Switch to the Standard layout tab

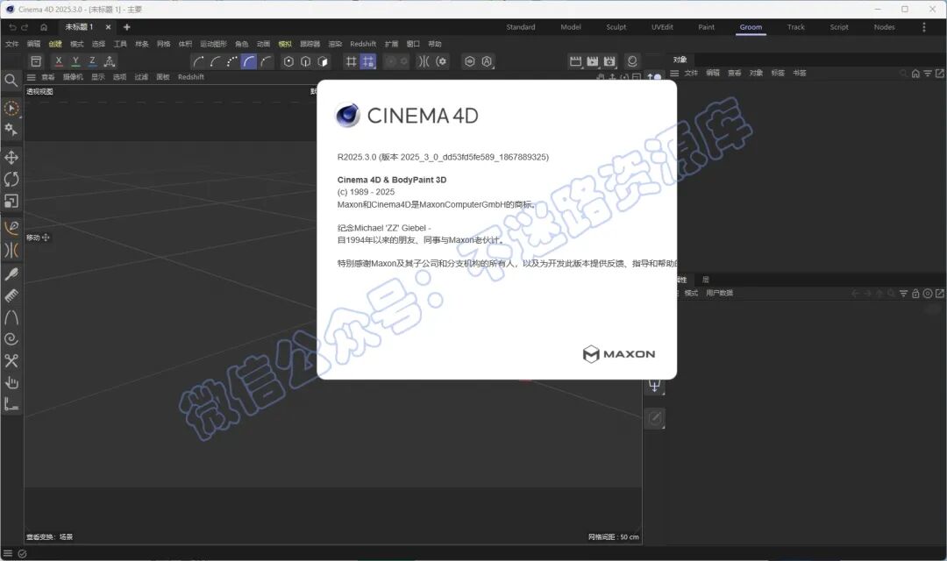(521, 27)
